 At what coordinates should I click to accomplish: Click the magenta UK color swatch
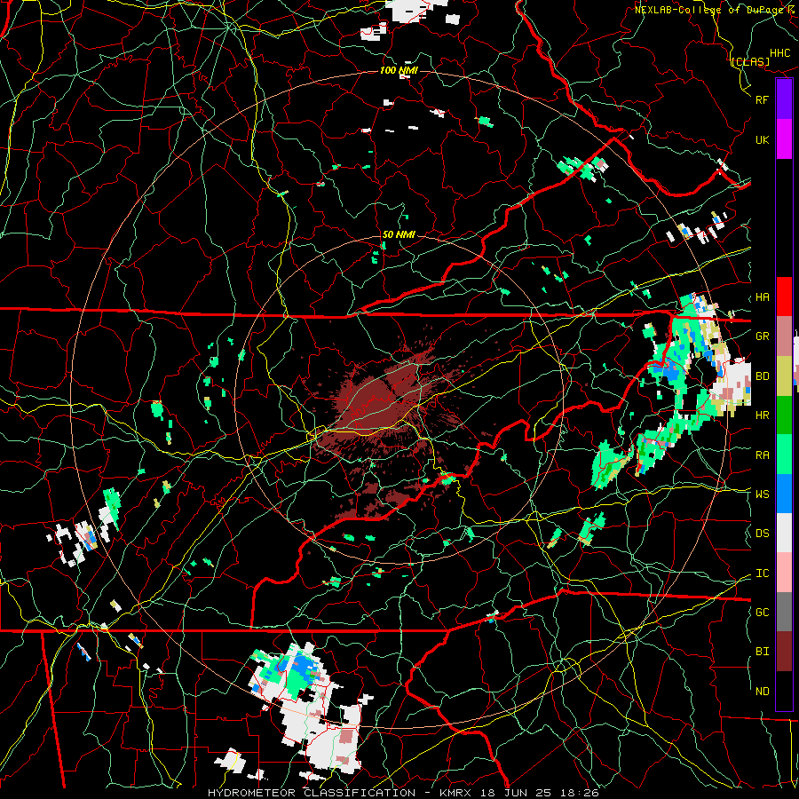click(784, 139)
